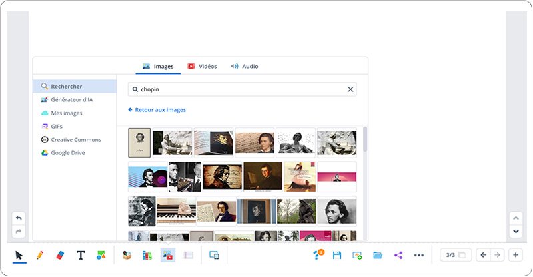Click the media insert icon in the toolbar
Viewport: 533px width, 277px height.
click(x=168, y=255)
